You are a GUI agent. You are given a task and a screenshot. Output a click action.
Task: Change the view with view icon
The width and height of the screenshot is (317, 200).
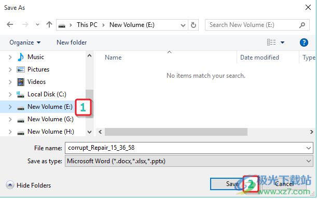271,42
